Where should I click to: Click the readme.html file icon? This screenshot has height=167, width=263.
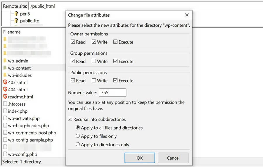[5, 97]
